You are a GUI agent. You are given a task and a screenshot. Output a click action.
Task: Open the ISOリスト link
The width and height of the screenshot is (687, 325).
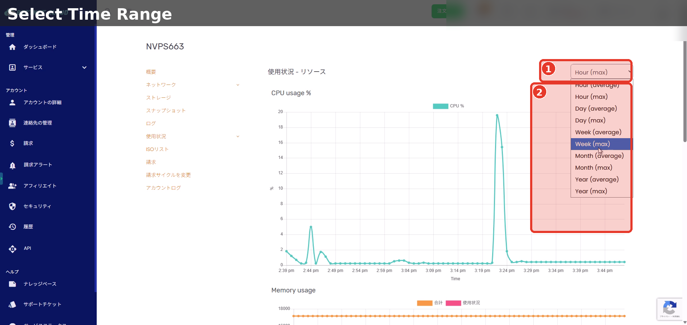pyautogui.click(x=157, y=149)
